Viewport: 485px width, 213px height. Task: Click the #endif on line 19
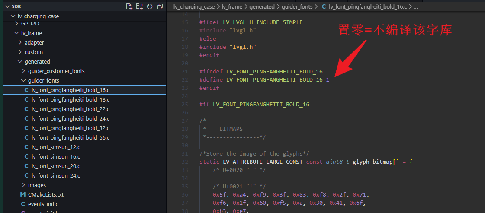click(209, 55)
